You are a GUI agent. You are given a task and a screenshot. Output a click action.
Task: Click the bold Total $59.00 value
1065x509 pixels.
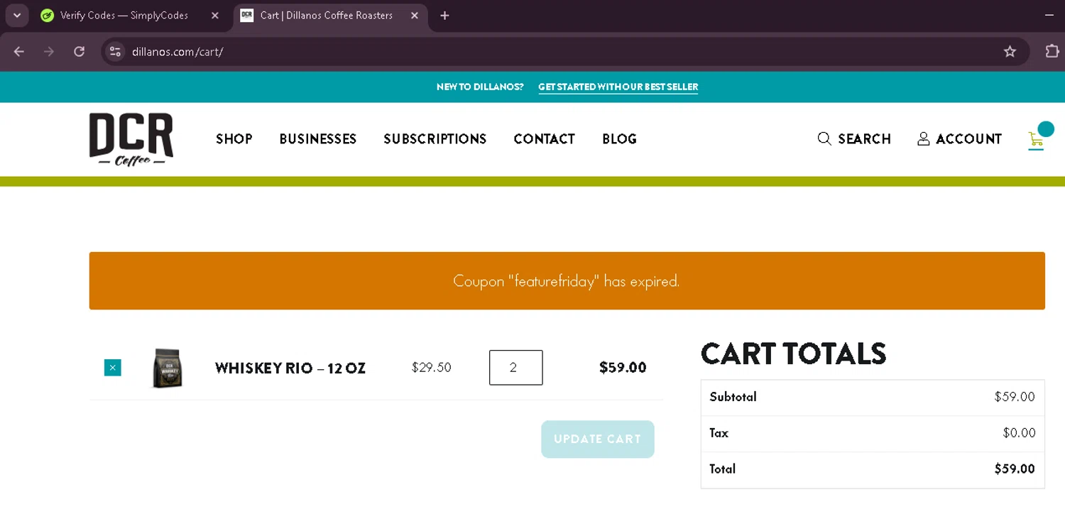coord(1015,469)
